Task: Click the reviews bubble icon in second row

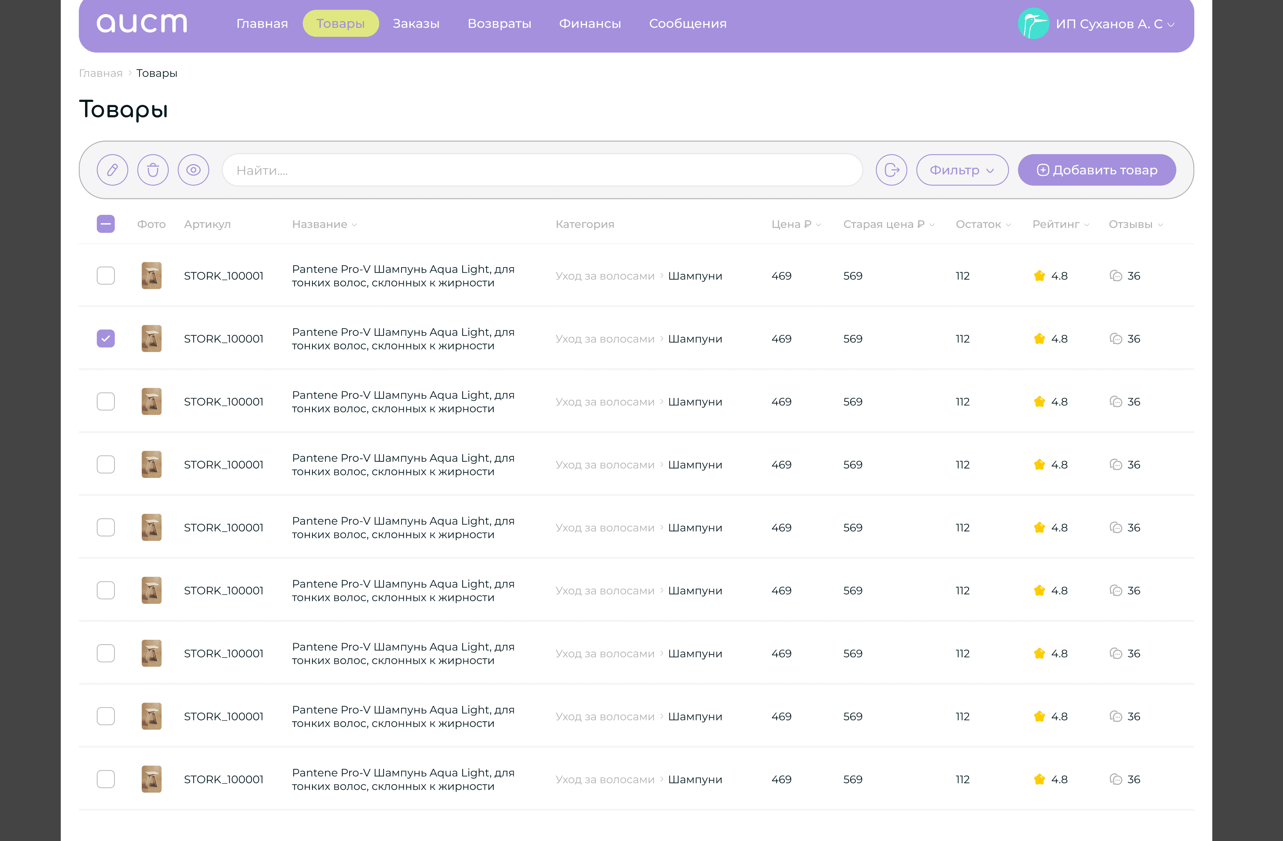Action: pos(1115,339)
